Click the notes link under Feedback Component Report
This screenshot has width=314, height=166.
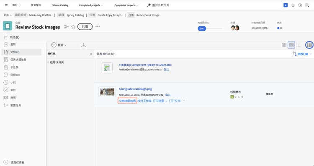pos(166,70)
